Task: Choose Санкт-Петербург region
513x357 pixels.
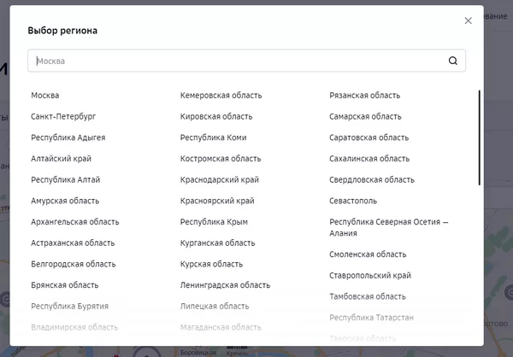Action: 63,116
